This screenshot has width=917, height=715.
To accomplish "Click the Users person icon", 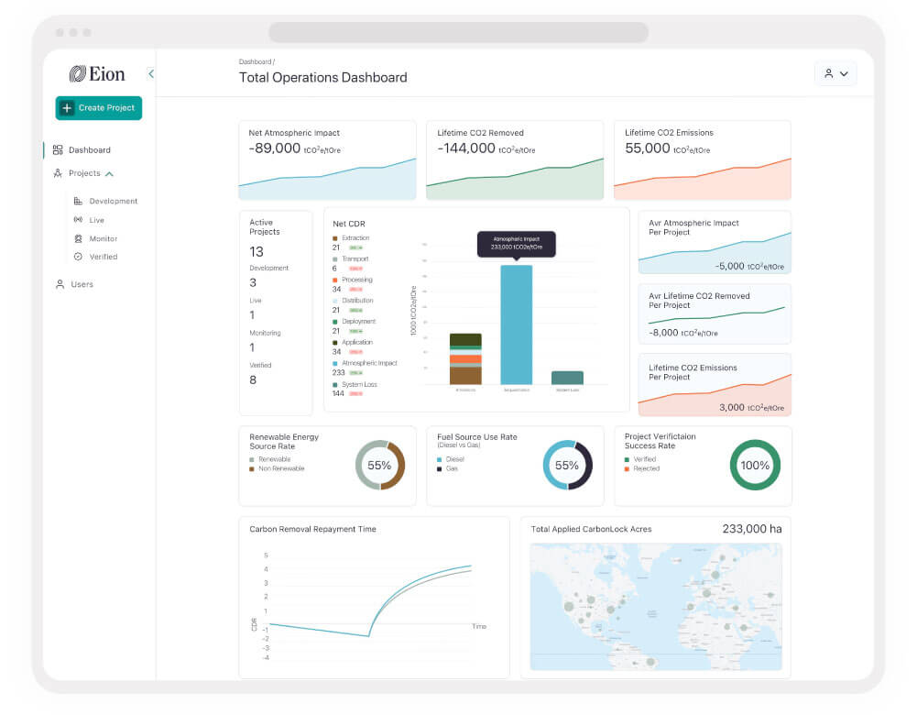I will tap(60, 284).
